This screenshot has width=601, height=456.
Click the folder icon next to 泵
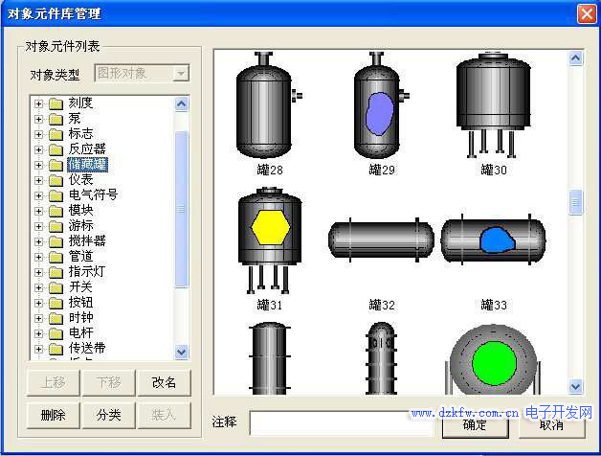click(x=56, y=119)
